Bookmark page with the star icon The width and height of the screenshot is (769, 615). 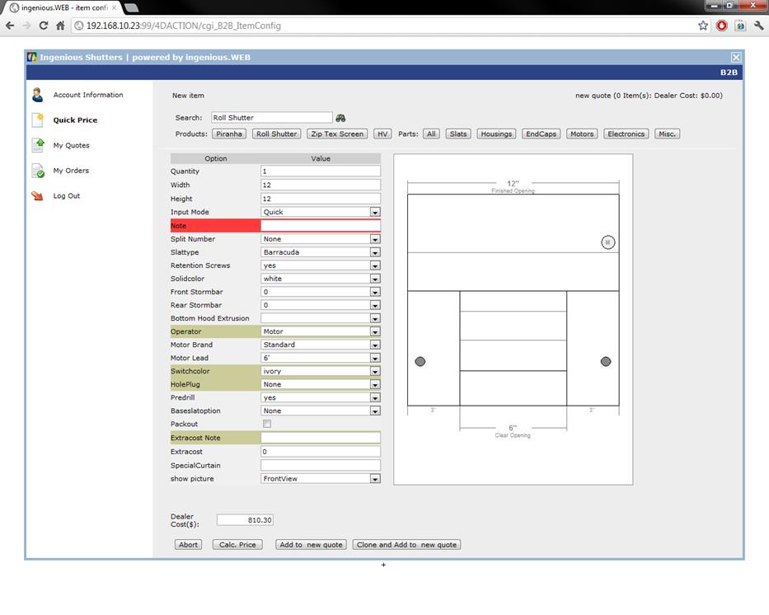(x=703, y=26)
